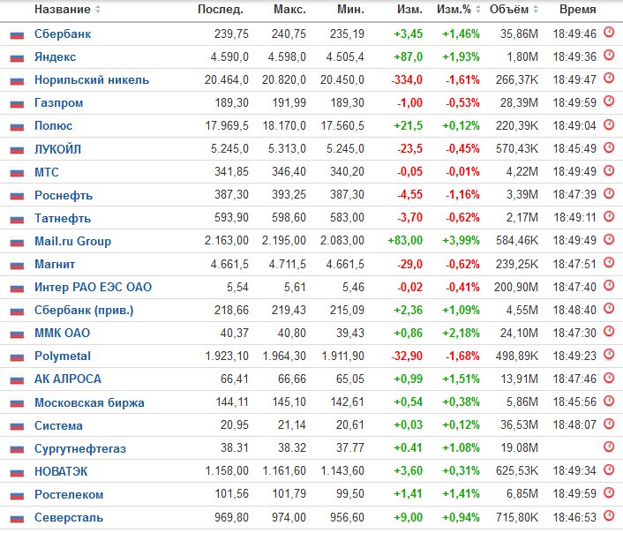This screenshot has height=533, width=623.
Task: Open the Полюс stock link
Action: [x=53, y=126]
